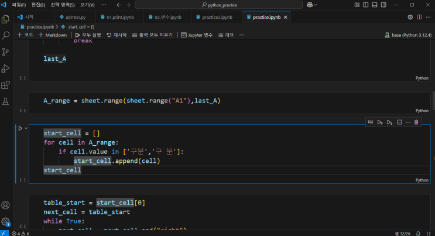This screenshot has height=236, width=435.
Task: Open the Explorer view in activity bar
Action: click(x=6, y=19)
